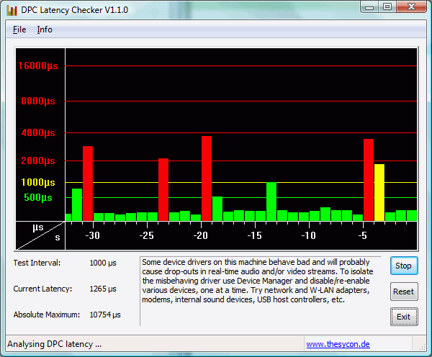The image size is (432, 357).
Task: Select the yellow latency bar in the graph
Action: [379, 191]
